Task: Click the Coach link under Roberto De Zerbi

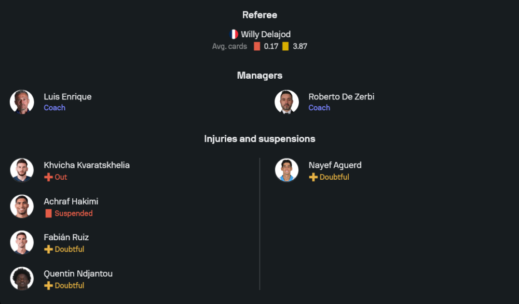Action: coord(319,108)
